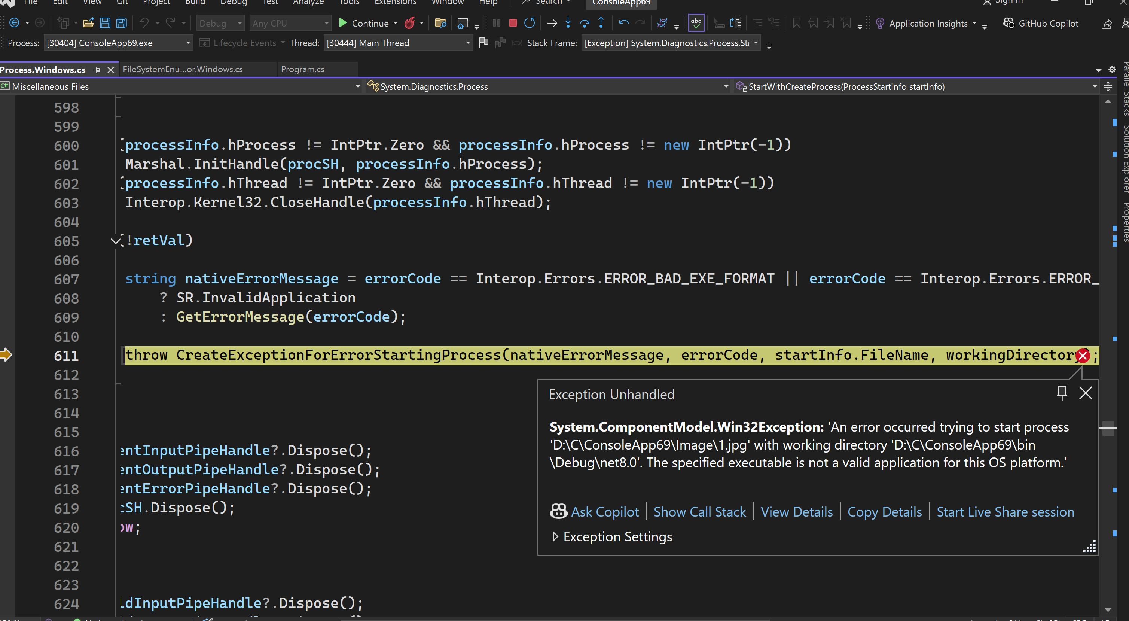Viewport: 1129px width, 621px height.
Task: Click Stop Debugging red square
Action: pyautogui.click(x=512, y=23)
